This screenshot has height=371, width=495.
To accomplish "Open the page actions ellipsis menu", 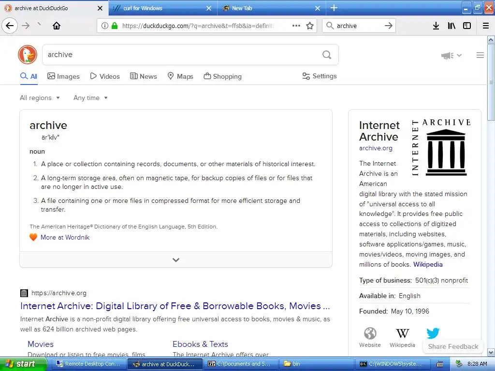I will coord(296,26).
